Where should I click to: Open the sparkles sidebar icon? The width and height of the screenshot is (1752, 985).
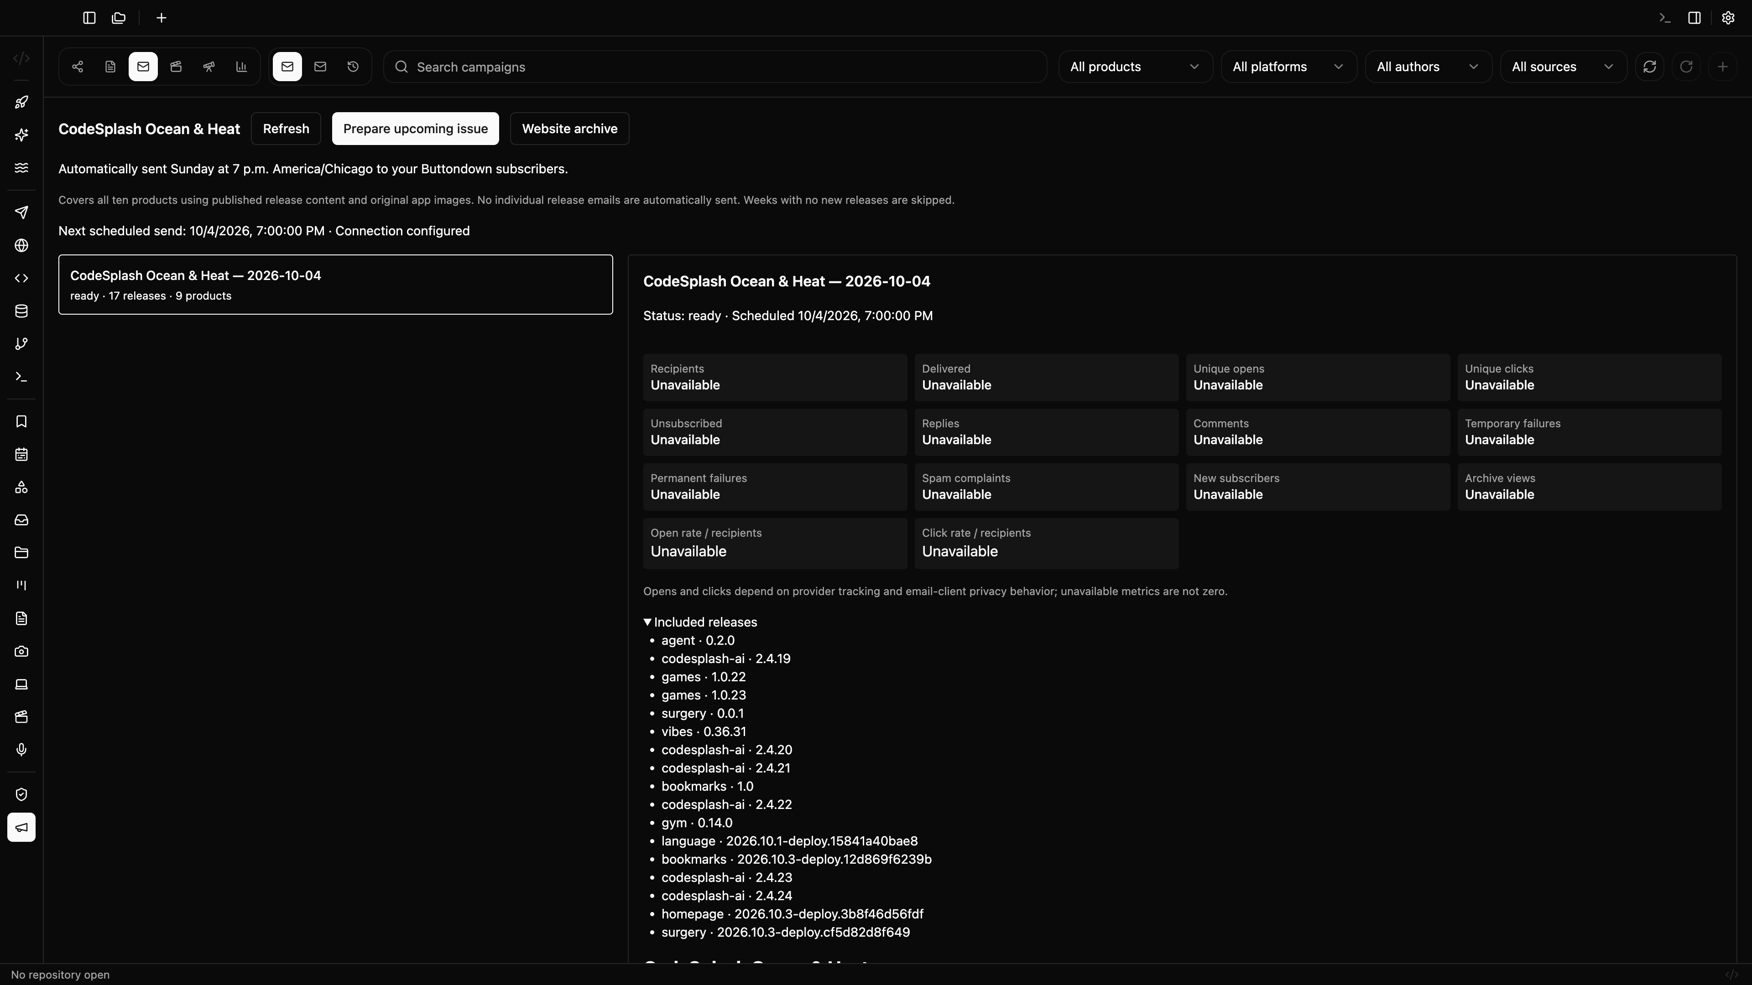pyautogui.click(x=22, y=135)
